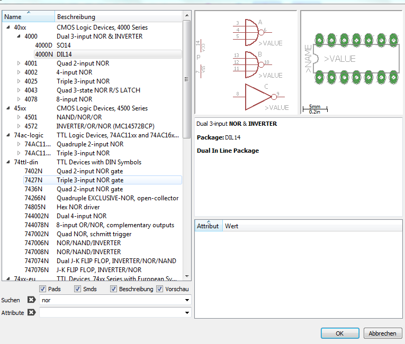Toggle the Vorschau checkbox

160,289
